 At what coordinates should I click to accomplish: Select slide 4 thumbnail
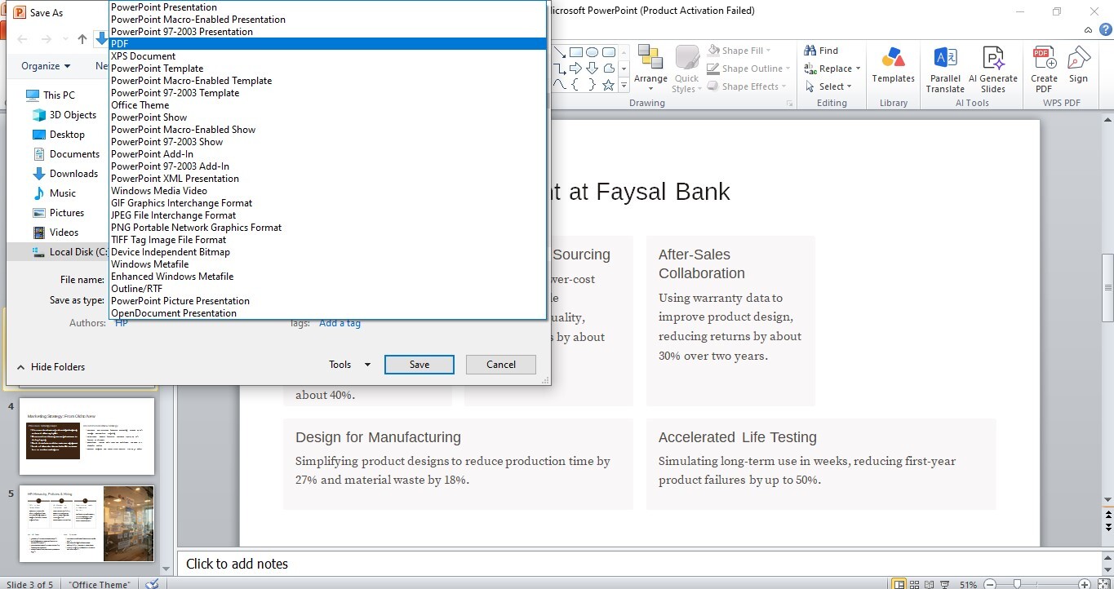[x=87, y=436]
